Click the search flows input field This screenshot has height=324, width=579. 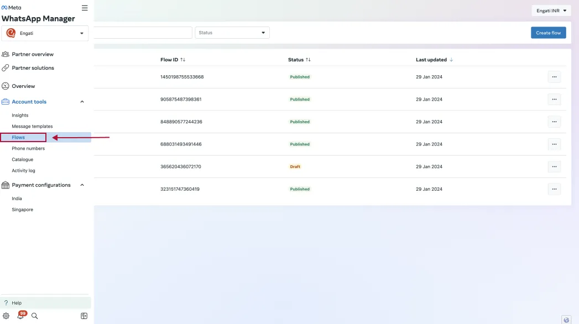tap(143, 33)
